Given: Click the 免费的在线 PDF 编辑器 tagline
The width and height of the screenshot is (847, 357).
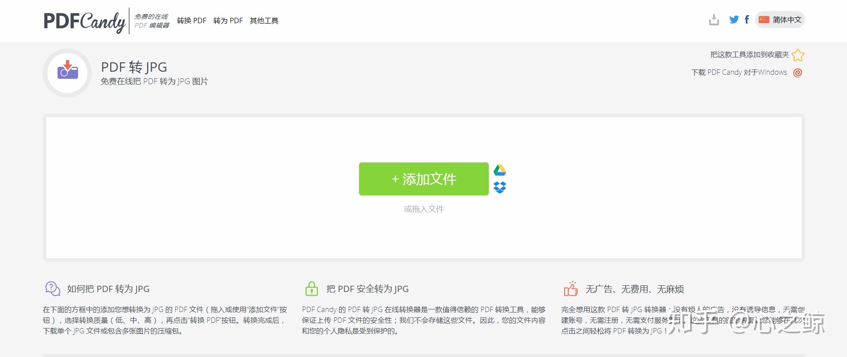Looking at the screenshot, I should pyautogui.click(x=152, y=21).
